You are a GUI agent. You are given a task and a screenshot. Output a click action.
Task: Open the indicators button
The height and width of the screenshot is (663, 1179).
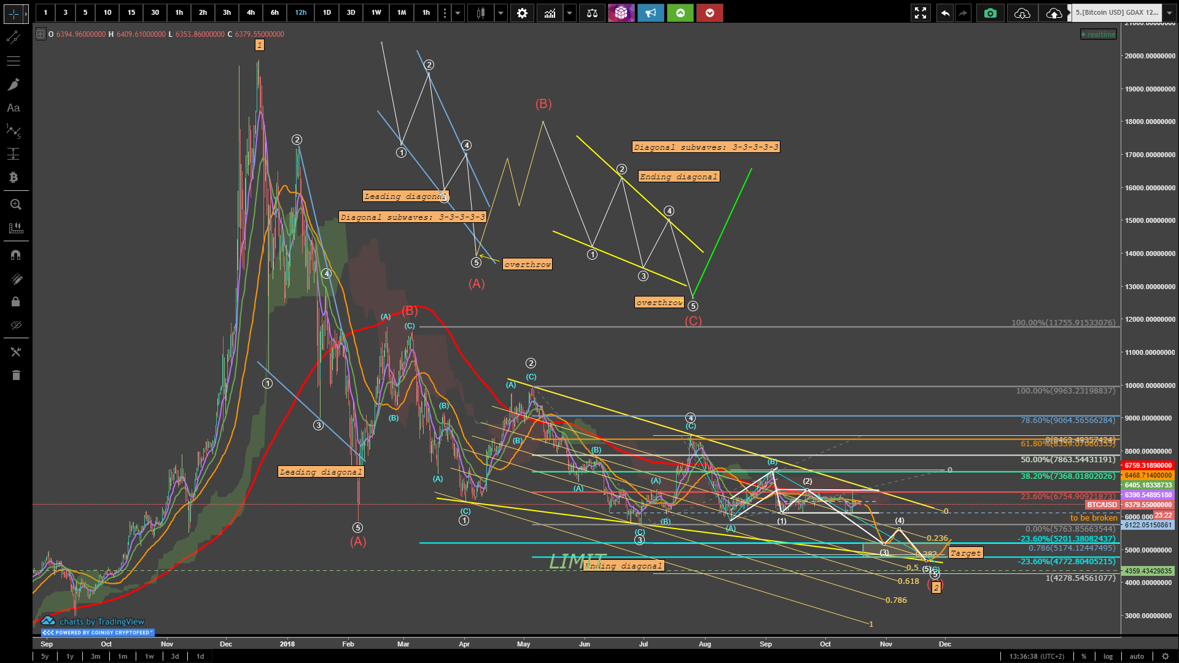[x=550, y=13]
